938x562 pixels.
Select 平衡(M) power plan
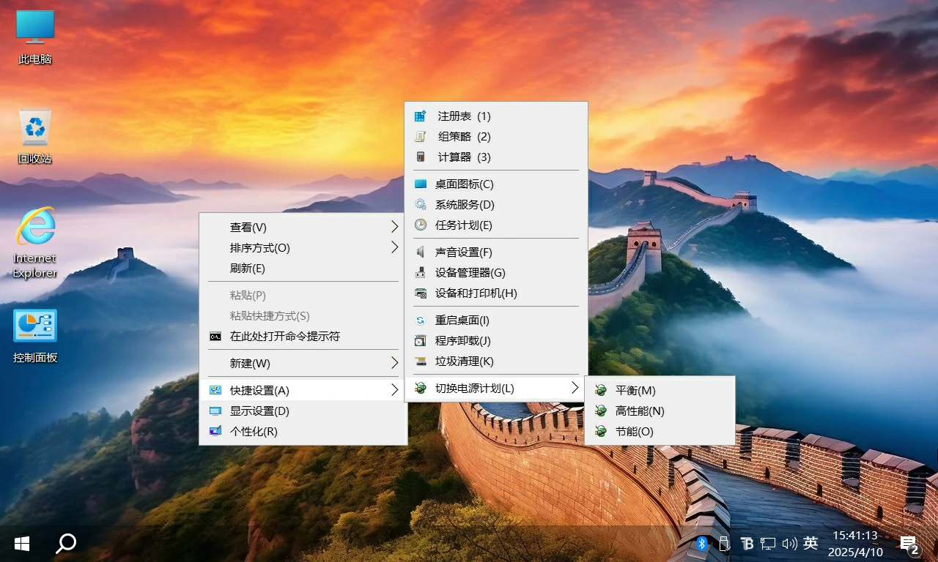pos(635,391)
